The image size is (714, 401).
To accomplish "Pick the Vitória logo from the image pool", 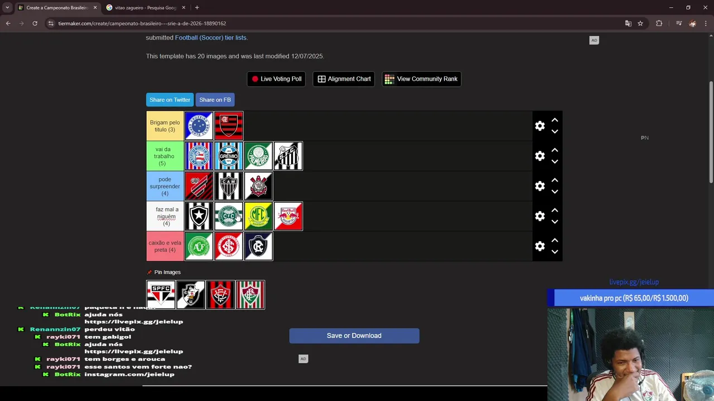I will point(220,295).
